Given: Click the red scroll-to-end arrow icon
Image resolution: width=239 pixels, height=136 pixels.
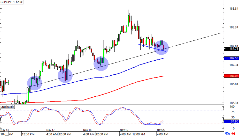Looking at the screenshot, I should coord(233,134).
